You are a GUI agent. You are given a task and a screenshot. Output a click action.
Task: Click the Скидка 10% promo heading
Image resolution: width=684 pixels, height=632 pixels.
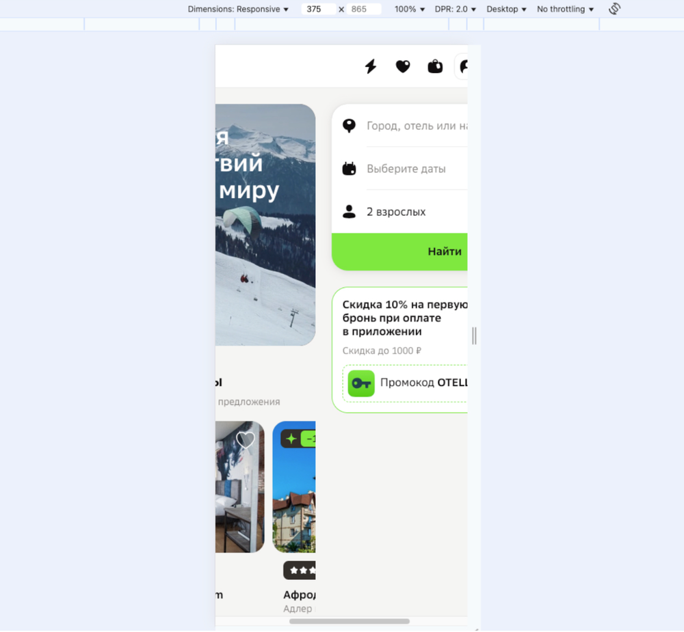coord(405,318)
